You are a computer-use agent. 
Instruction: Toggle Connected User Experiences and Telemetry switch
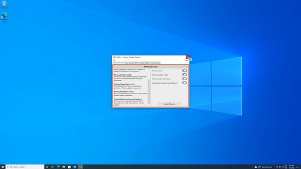tap(184, 83)
